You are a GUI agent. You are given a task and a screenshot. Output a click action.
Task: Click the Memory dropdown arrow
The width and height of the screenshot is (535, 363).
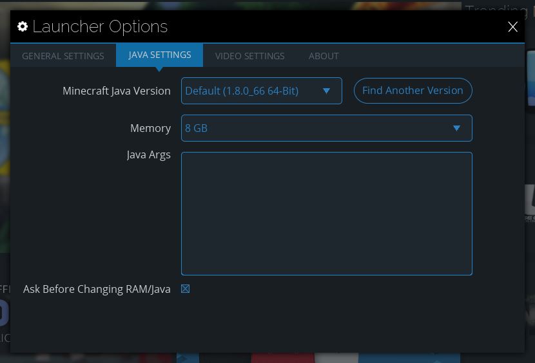point(456,128)
